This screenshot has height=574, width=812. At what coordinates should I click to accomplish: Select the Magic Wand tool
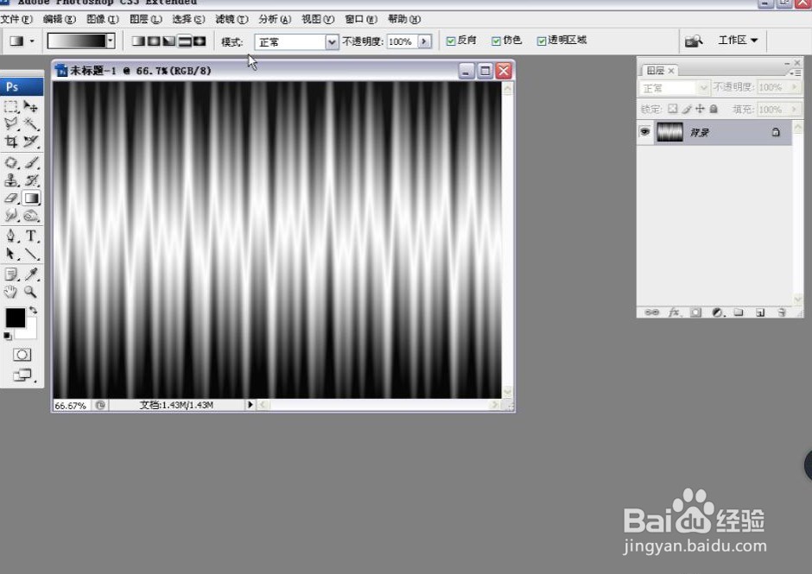(x=31, y=124)
